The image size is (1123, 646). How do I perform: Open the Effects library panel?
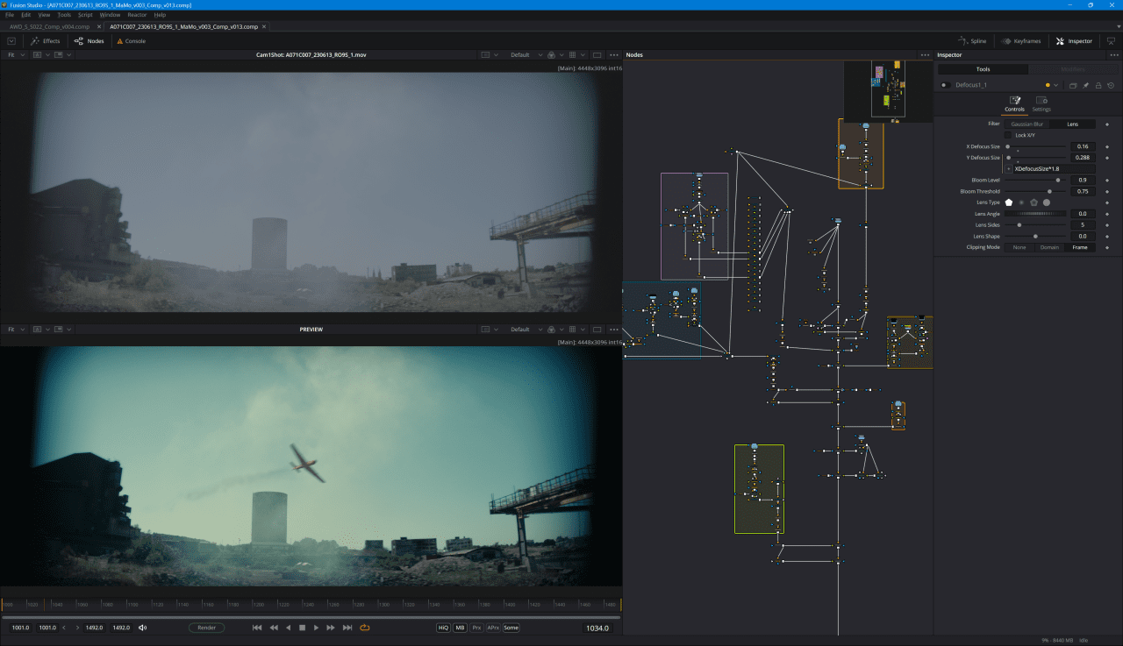coord(45,41)
